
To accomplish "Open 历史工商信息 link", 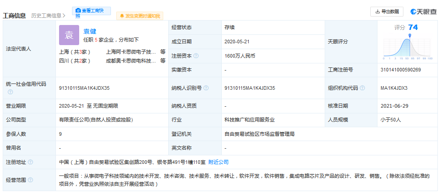I will point(48,16).
